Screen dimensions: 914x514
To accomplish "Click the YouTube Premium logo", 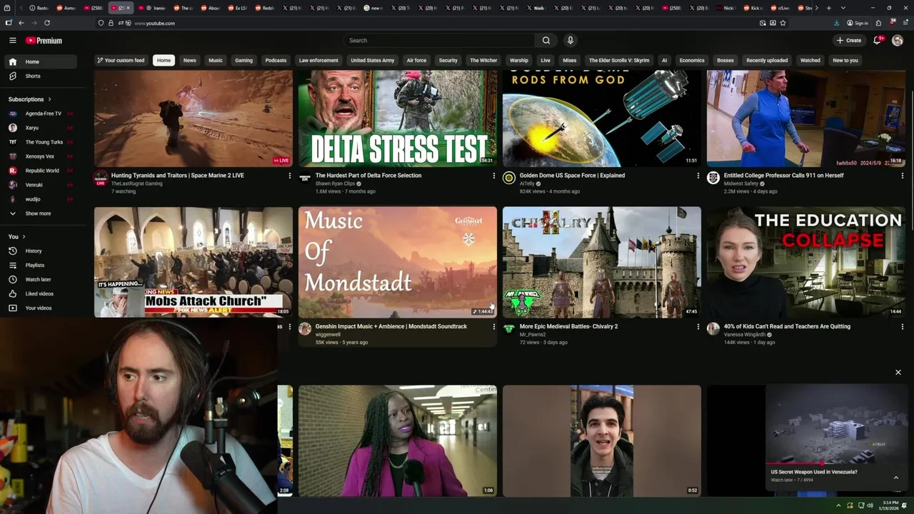I will coord(44,41).
